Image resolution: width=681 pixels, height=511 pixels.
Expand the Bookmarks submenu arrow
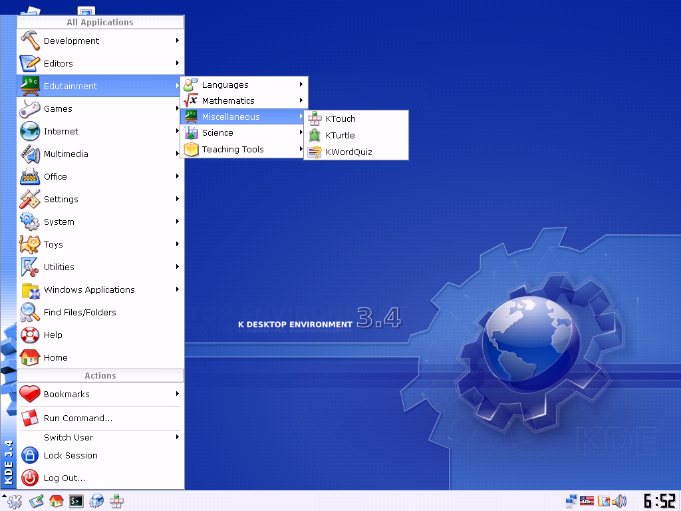[x=177, y=394]
